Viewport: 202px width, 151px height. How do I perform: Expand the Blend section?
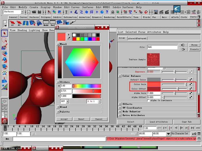pyautogui.click(x=58, y=107)
